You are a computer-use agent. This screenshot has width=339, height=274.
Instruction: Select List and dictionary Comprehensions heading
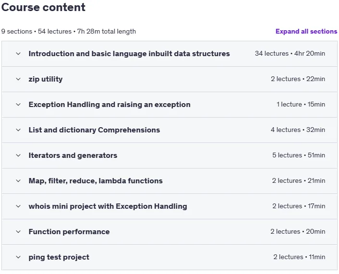[94, 130]
